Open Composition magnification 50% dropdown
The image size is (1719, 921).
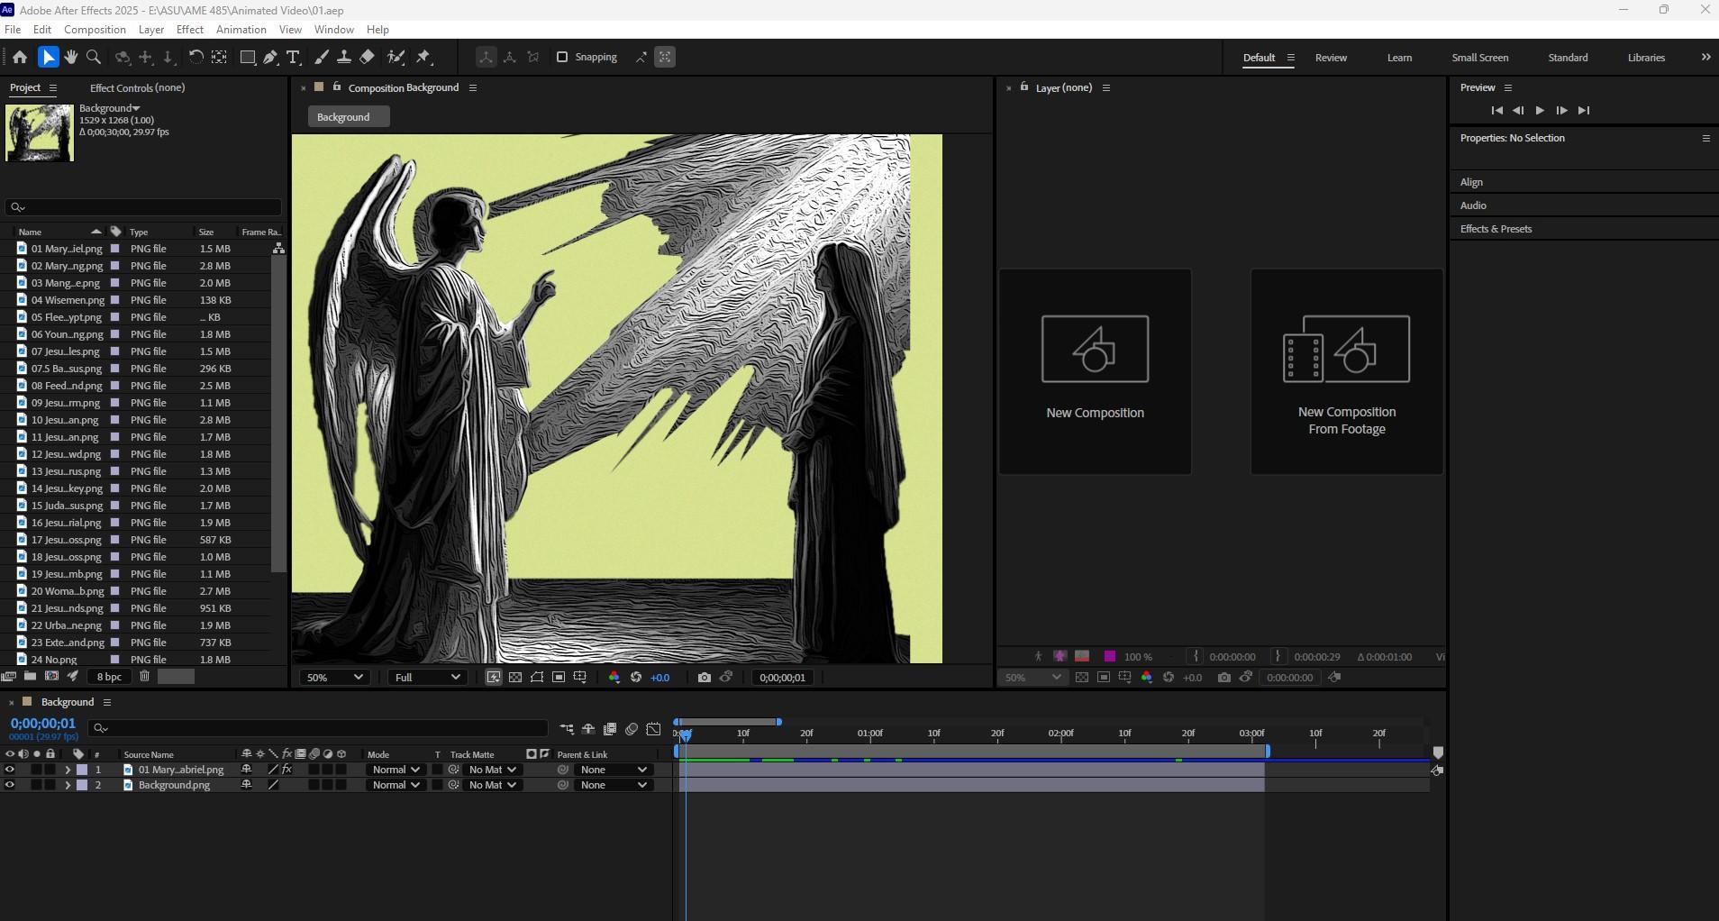(x=335, y=678)
